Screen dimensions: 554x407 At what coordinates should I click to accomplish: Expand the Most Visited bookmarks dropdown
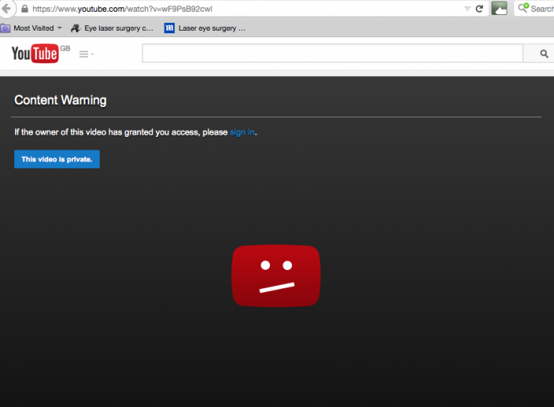[x=59, y=28]
